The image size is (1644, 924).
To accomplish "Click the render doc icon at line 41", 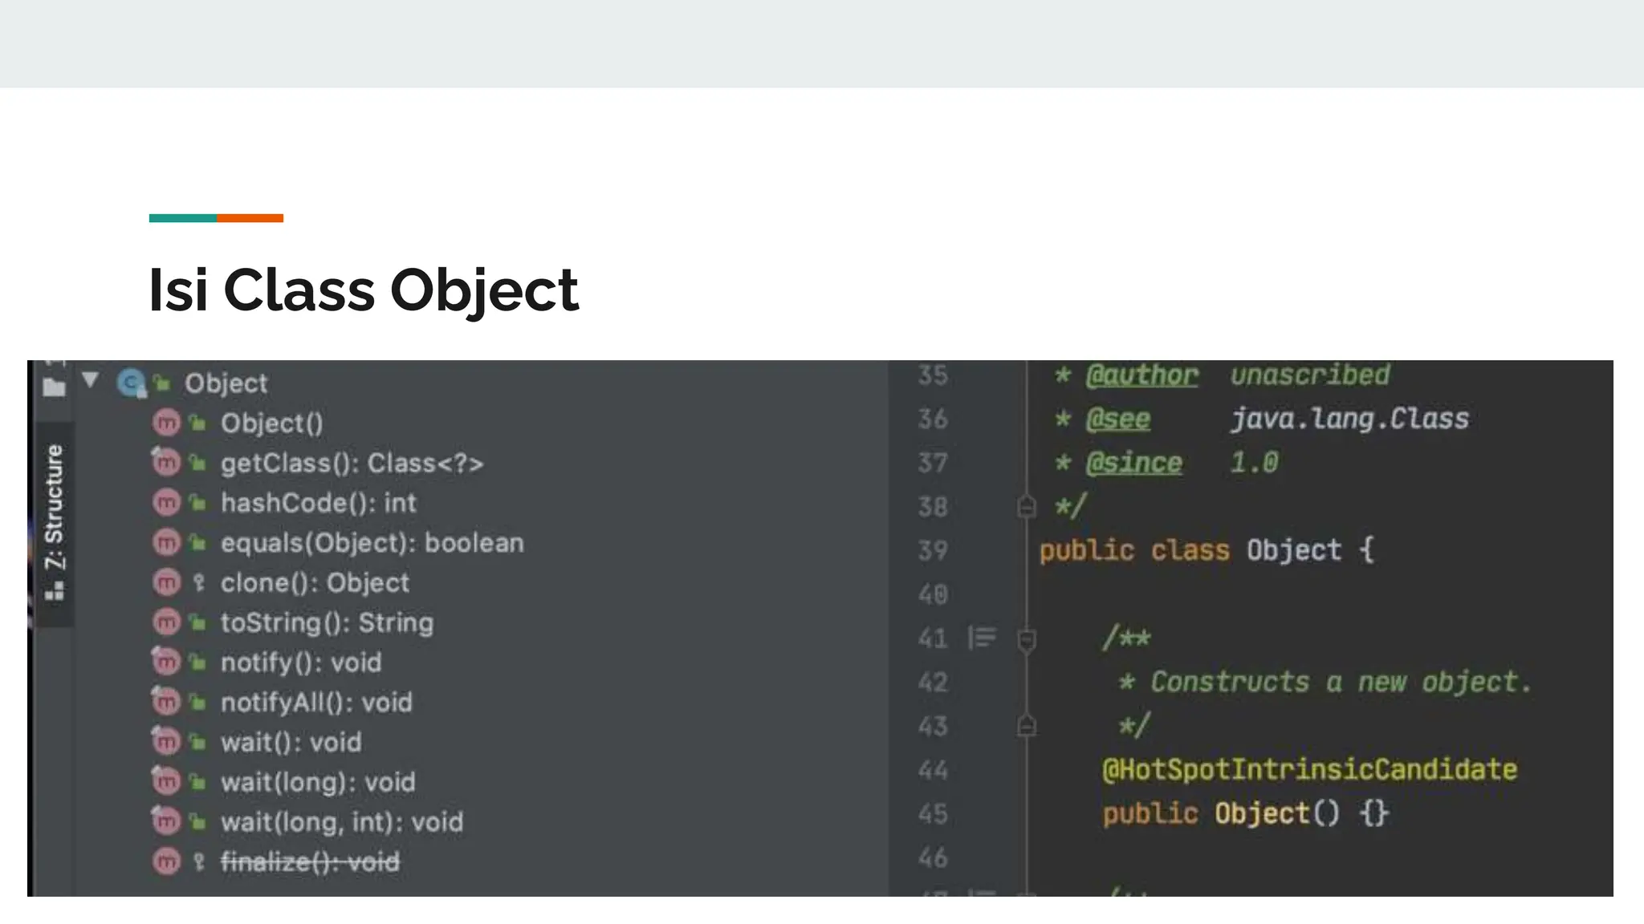I will 982,638.
